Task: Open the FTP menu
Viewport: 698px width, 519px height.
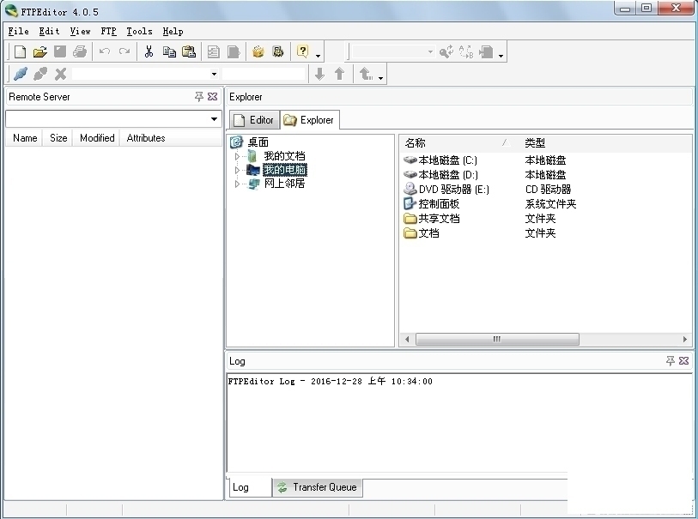Action: pos(109,31)
